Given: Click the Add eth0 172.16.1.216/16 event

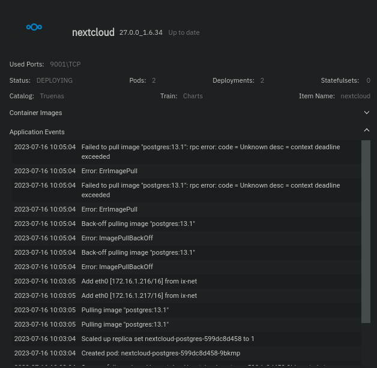Looking at the screenshot, I should pyautogui.click(x=186, y=282).
